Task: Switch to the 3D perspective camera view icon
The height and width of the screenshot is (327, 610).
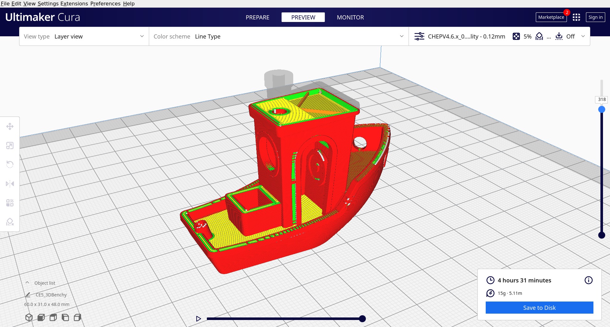Action: 29,317
